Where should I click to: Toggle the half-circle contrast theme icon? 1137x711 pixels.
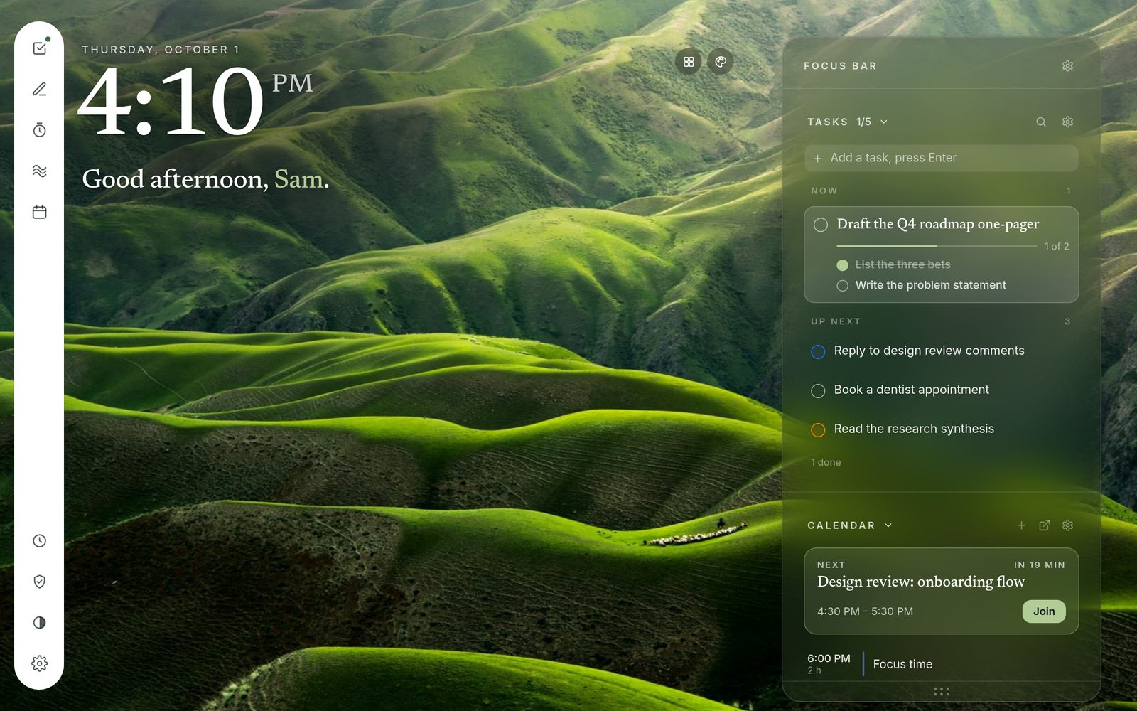click(x=40, y=623)
